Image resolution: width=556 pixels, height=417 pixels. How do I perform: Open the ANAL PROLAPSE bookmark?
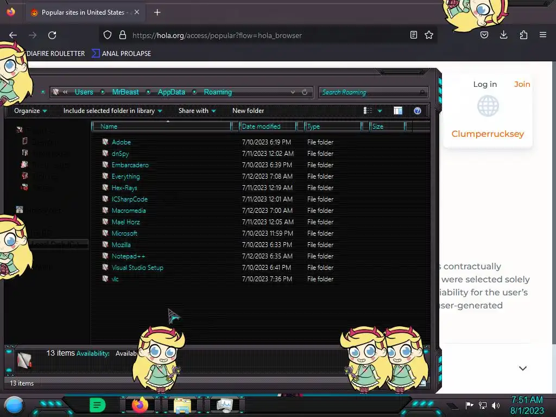[x=122, y=54]
